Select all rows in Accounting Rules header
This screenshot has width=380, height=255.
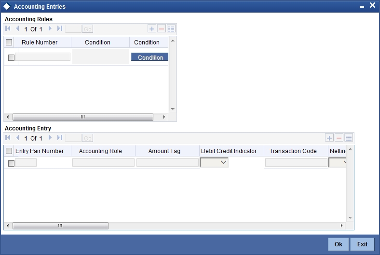coord(9,42)
